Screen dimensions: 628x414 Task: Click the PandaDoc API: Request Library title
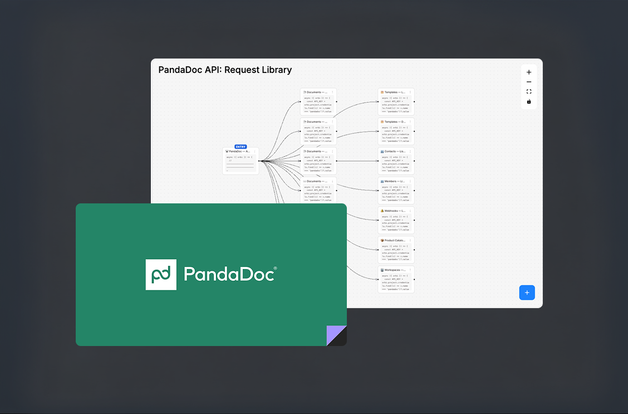(x=225, y=70)
